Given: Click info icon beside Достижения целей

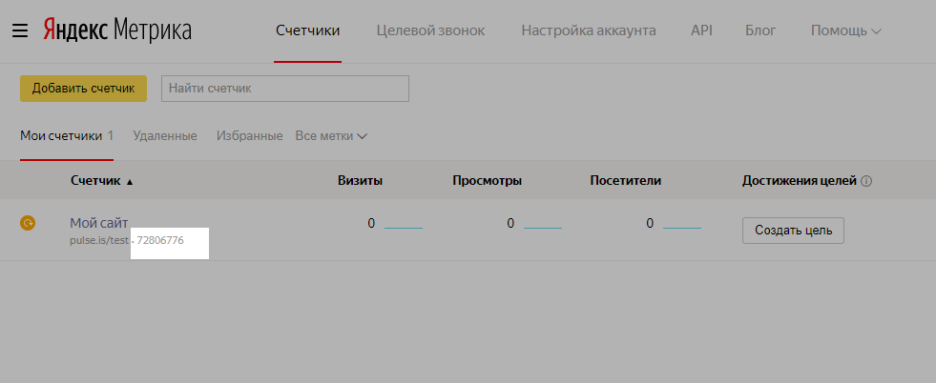Looking at the screenshot, I should coord(866,181).
